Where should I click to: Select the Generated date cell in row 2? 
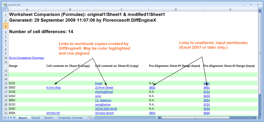pos(83,20)
